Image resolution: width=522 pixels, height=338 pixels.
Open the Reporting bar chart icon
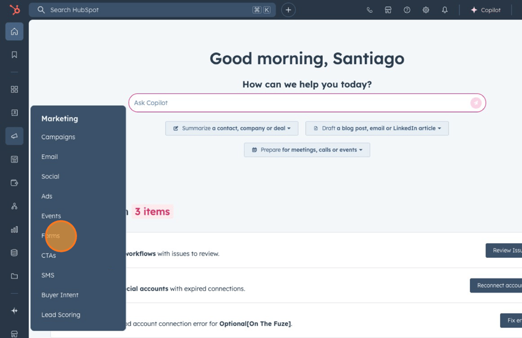pos(15,229)
